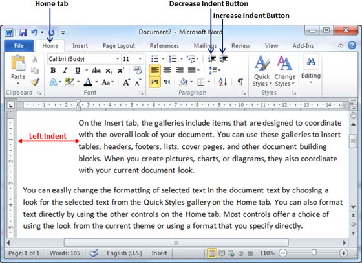The width and height of the screenshot is (362, 263).
Task: Click the Decrease Indent button
Action: click(x=212, y=59)
